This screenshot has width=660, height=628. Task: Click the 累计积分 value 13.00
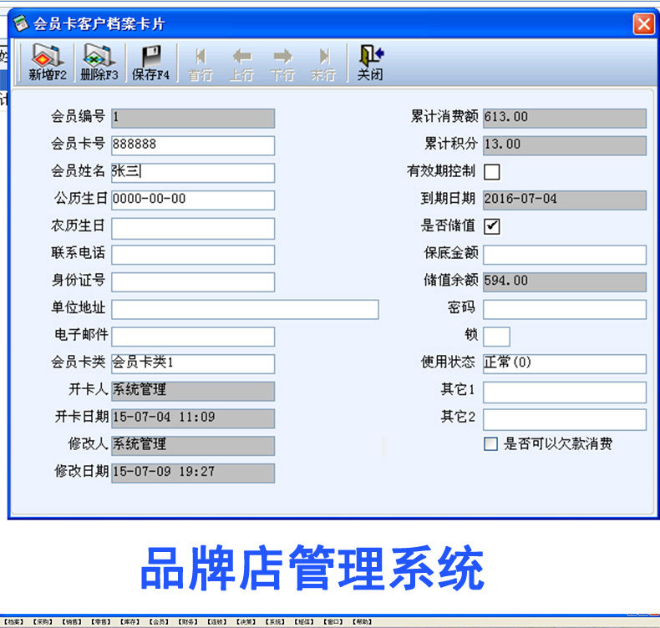[x=565, y=145]
